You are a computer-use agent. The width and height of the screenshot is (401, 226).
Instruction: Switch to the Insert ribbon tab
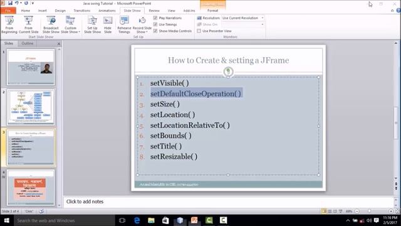tap(42, 11)
